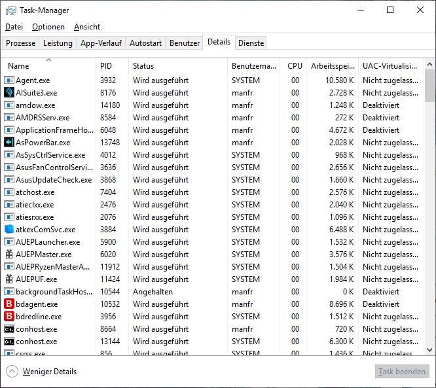Open the Ansicht menu
Viewport: 436px width, 388px height.
point(87,27)
